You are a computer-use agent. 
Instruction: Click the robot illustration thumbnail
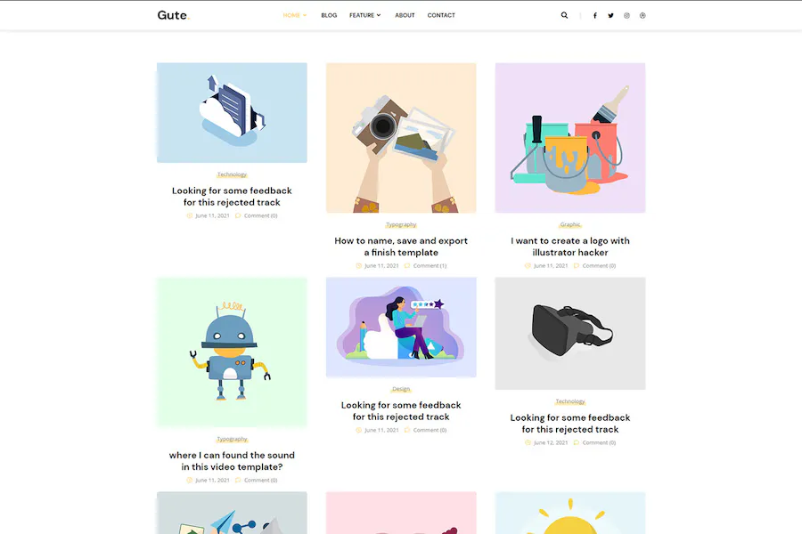click(232, 352)
